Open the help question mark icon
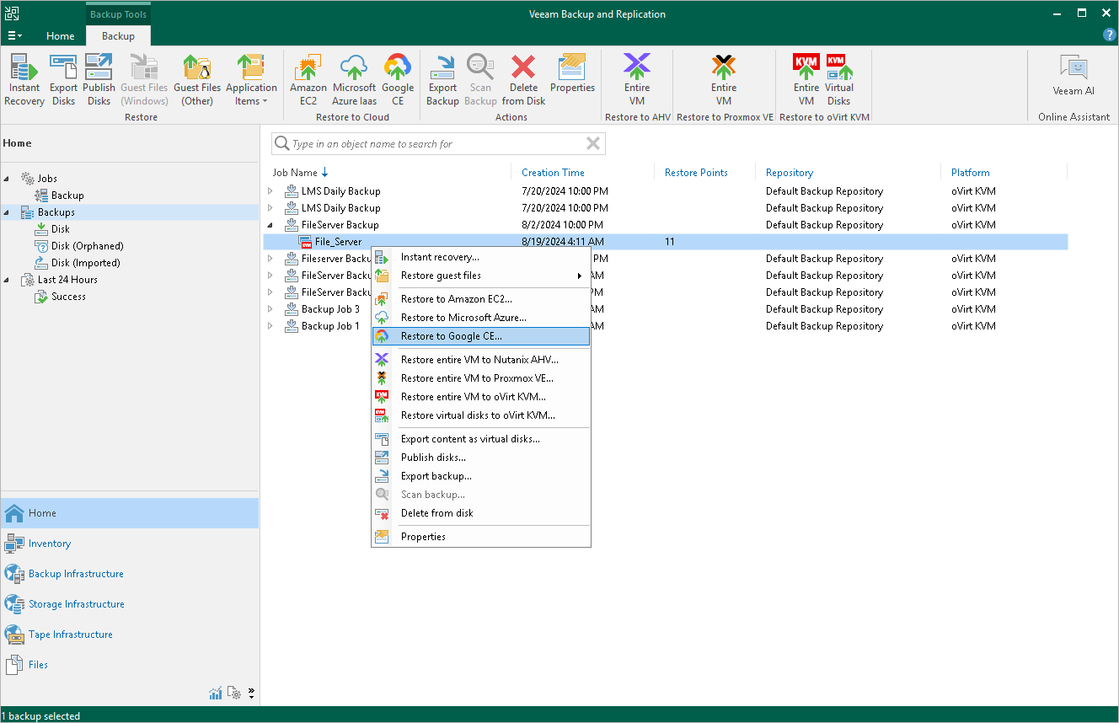Viewport: 1119px width, 723px height. pos(1109,35)
